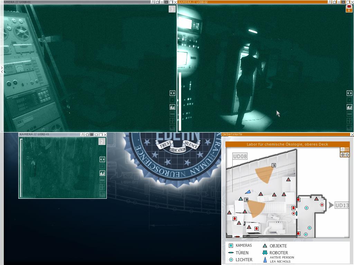Select the large size button in UD02-01 title bar
This screenshot has width=354, height=265.
click(101, 135)
